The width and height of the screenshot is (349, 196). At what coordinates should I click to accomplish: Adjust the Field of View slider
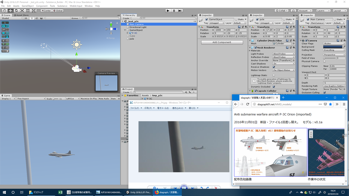(324, 58)
